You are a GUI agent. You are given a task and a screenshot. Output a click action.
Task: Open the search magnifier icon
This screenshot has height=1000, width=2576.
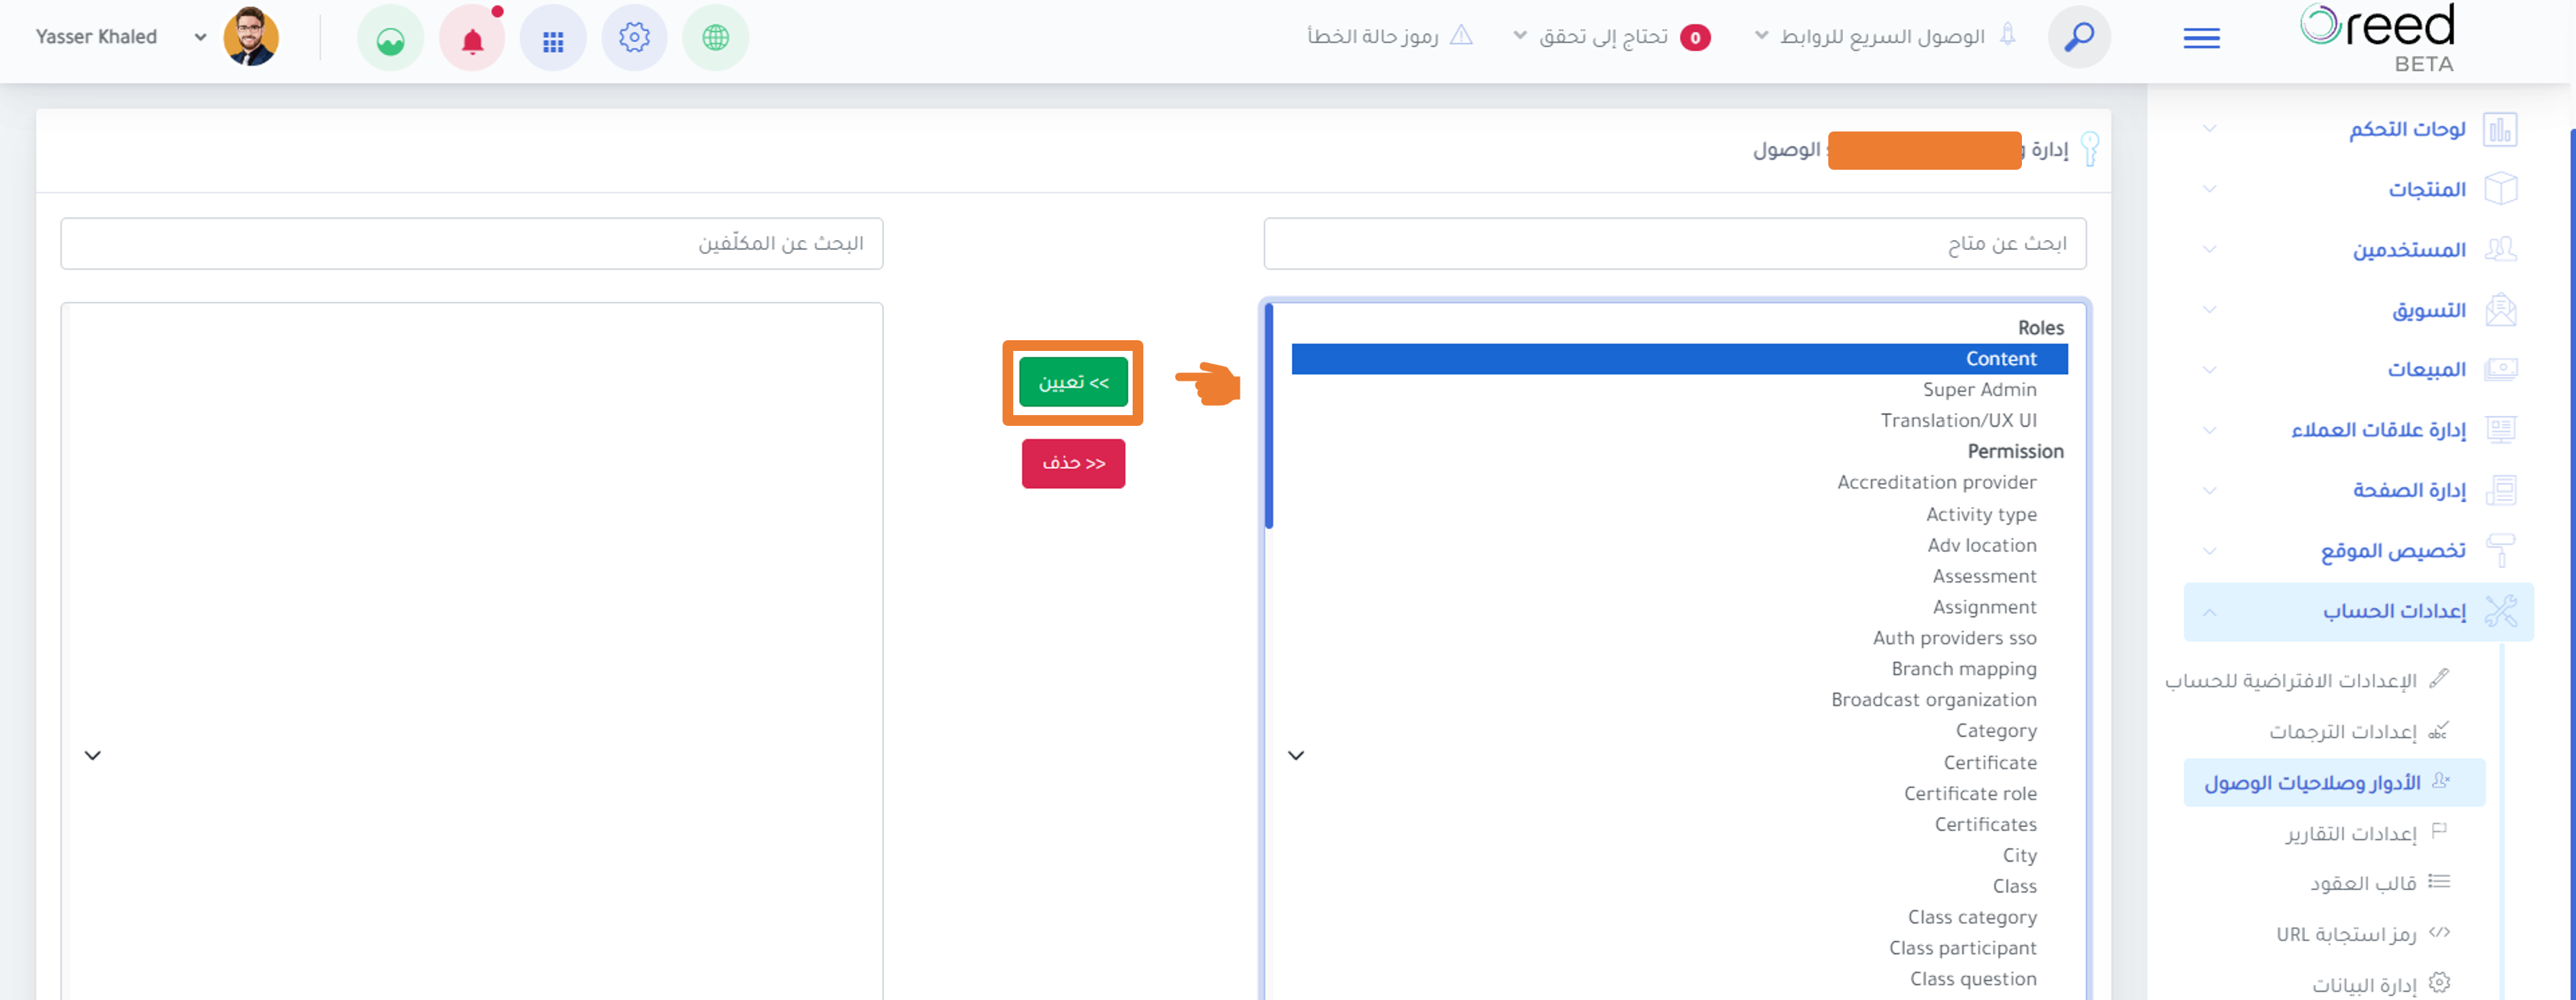(x=2079, y=37)
